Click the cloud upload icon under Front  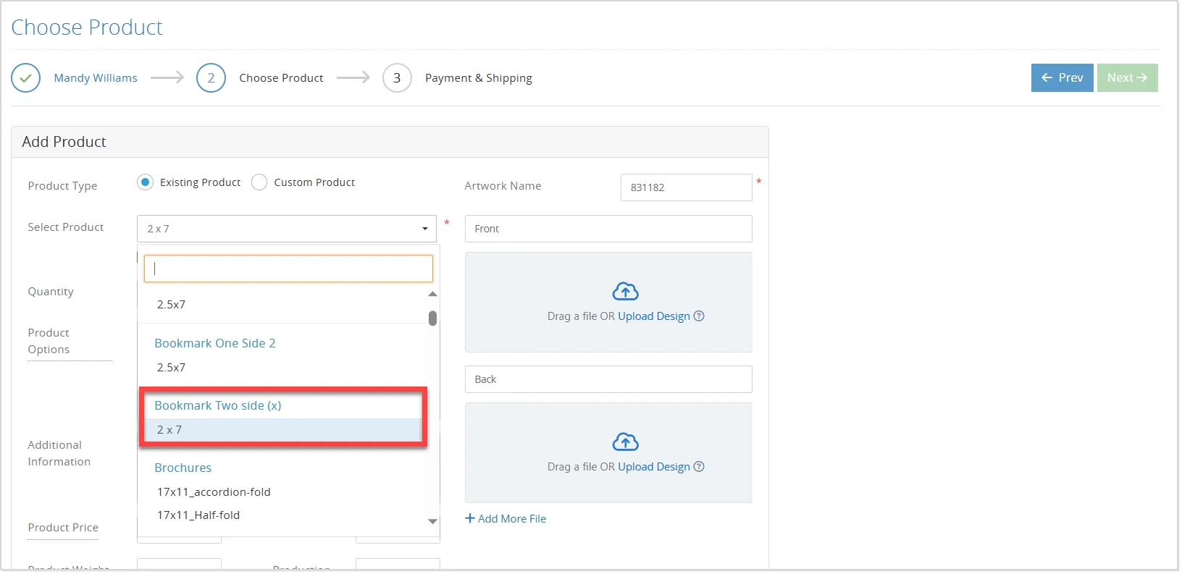coord(626,292)
